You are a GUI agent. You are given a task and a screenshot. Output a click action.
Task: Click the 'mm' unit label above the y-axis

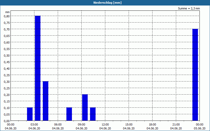coord(7,12)
